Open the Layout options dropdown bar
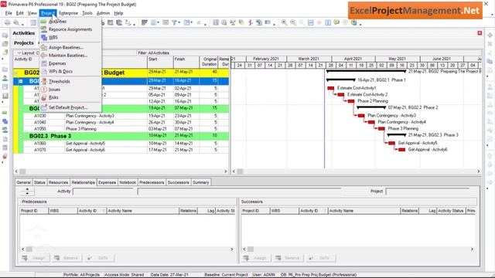The image size is (495, 278). (x=27, y=53)
